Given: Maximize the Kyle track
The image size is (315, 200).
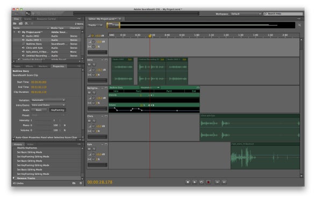Looking at the screenshot, I should (x=106, y=144).
